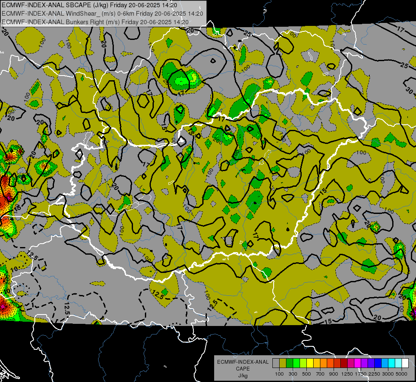Click the Bunkers Right (m/s) title line

(95, 22)
